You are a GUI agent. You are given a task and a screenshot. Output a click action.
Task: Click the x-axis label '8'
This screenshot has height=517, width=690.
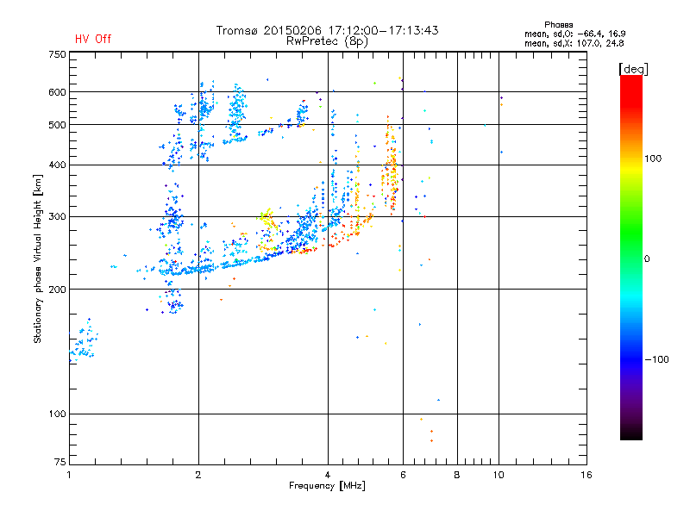[x=457, y=475]
